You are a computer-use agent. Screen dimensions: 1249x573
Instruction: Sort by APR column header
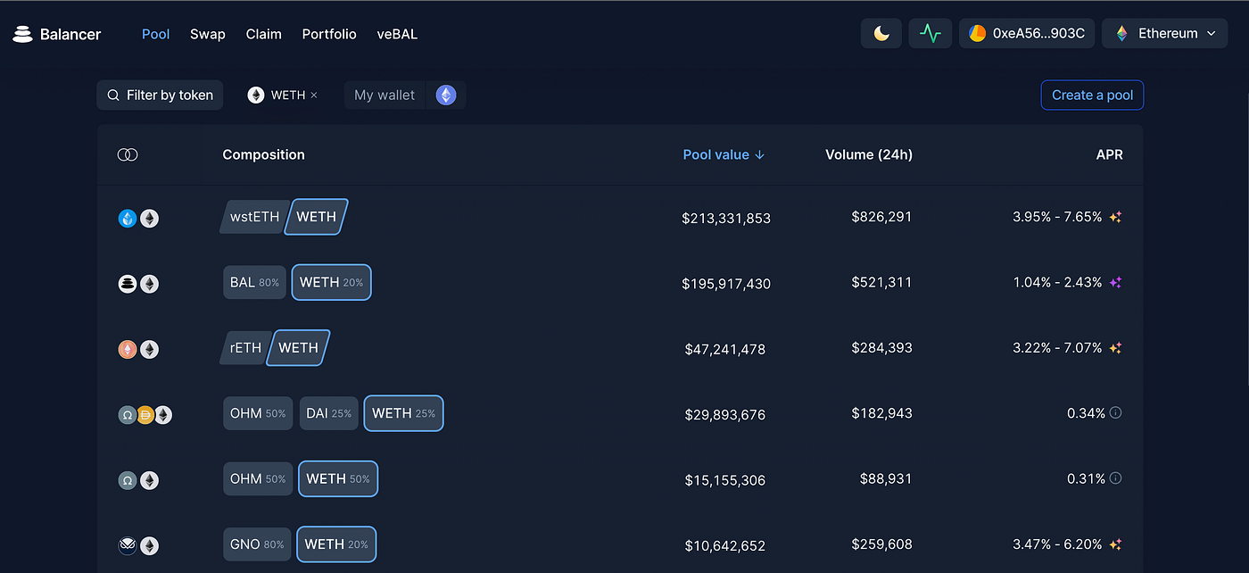point(1110,154)
